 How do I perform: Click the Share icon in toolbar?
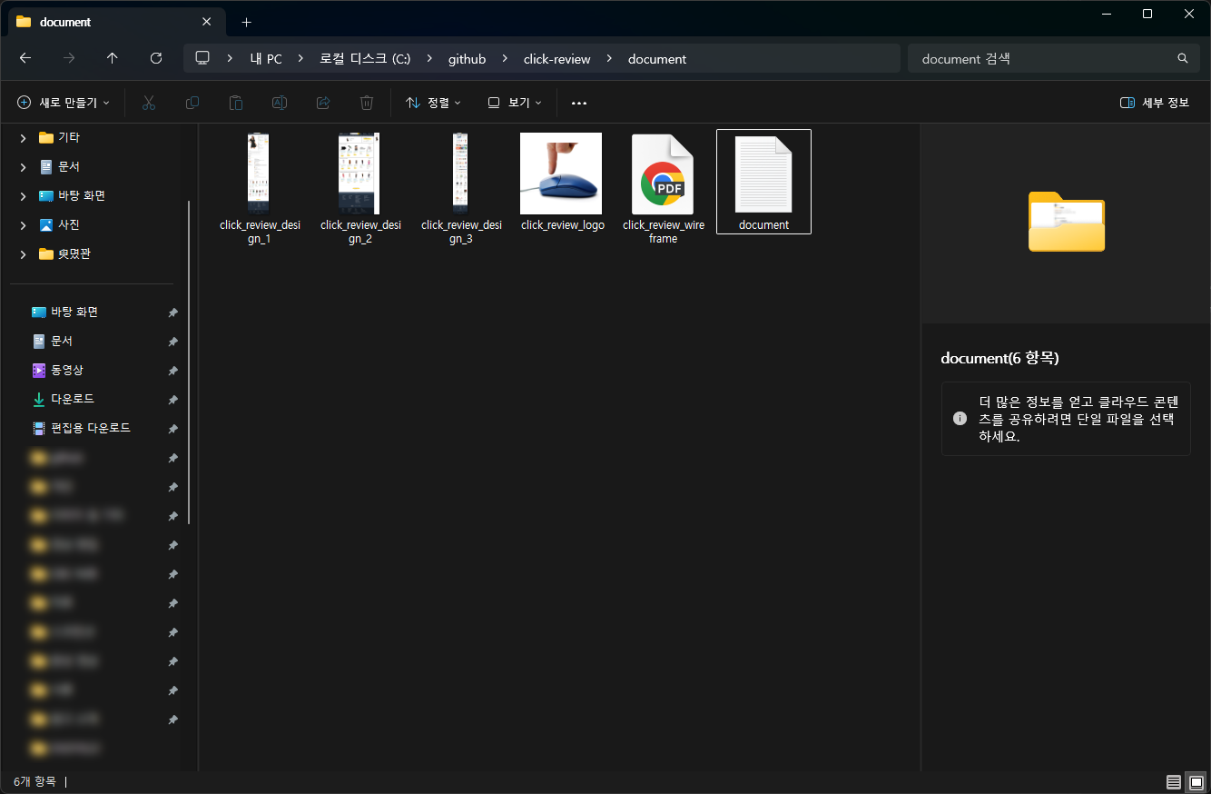[323, 103]
